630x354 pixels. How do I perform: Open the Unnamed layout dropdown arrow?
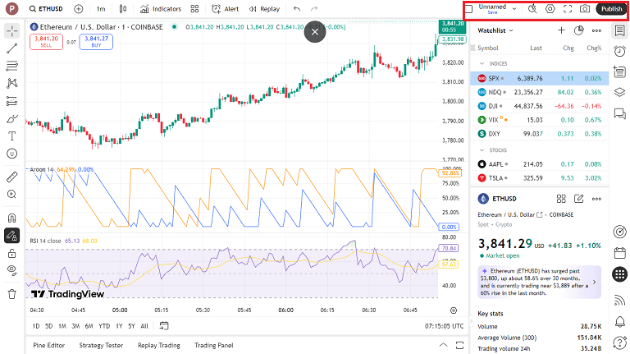tap(514, 9)
